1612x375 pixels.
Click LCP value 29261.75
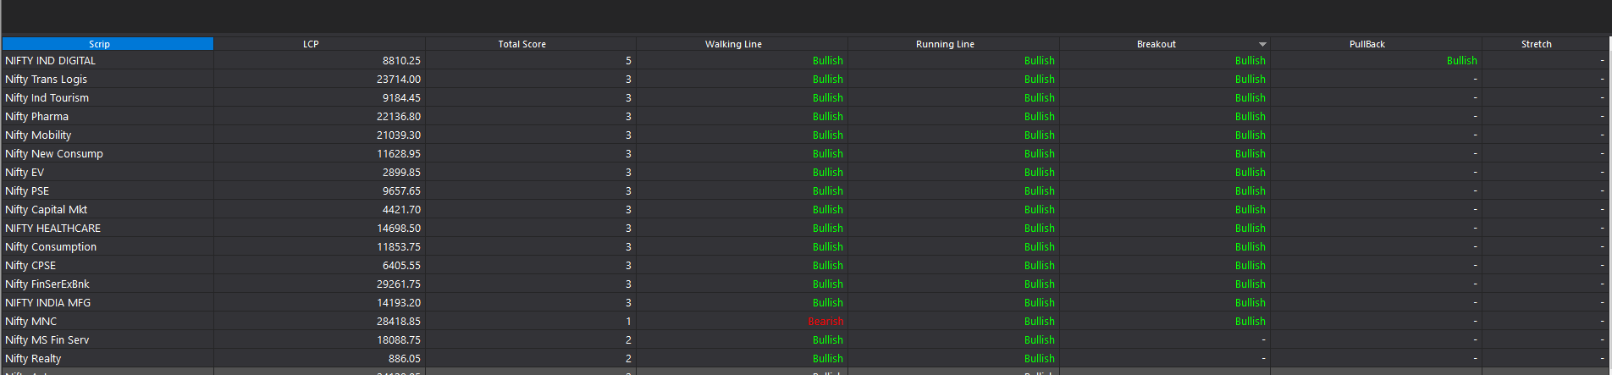(399, 284)
